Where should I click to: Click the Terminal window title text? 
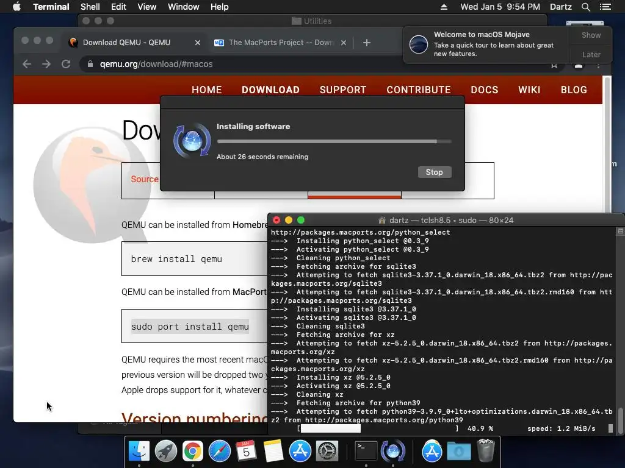[x=451, y=221]
